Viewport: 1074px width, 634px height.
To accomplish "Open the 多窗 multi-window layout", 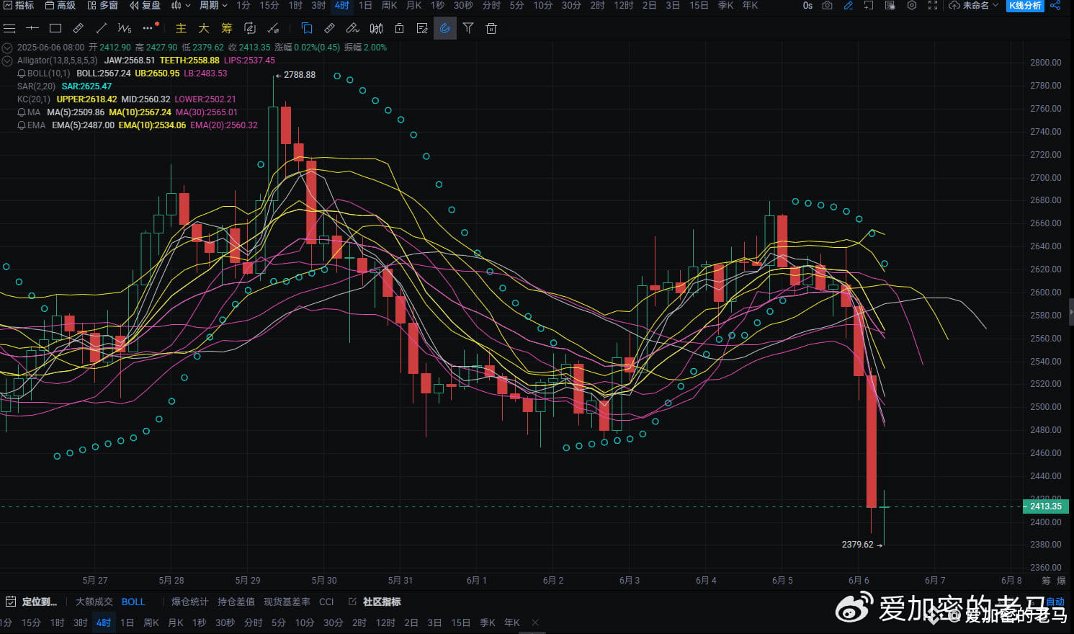I will pos(102,5).
